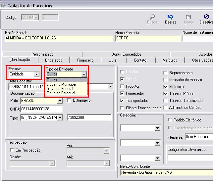Uncheck Técnico Próprio checkbox

tap(165, 94)
